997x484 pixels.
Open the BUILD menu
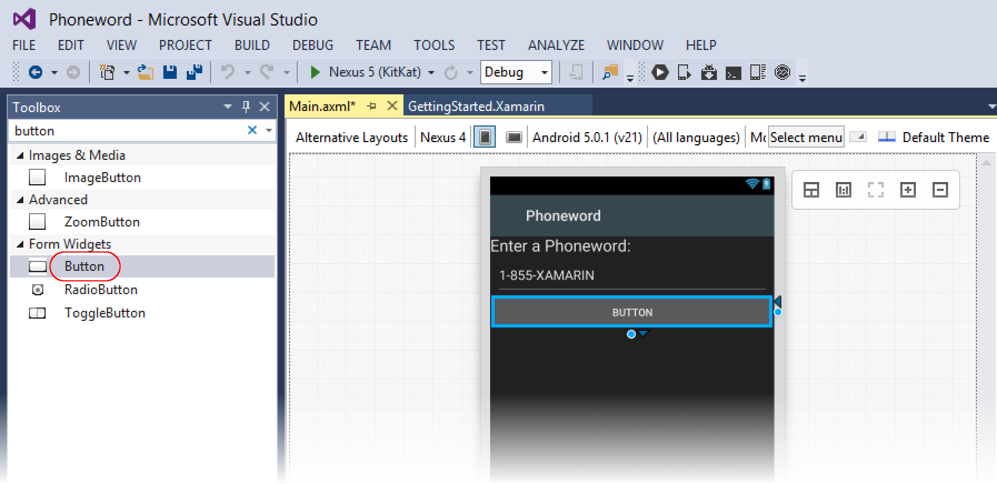pyautogui.click(x=252, y=45)
